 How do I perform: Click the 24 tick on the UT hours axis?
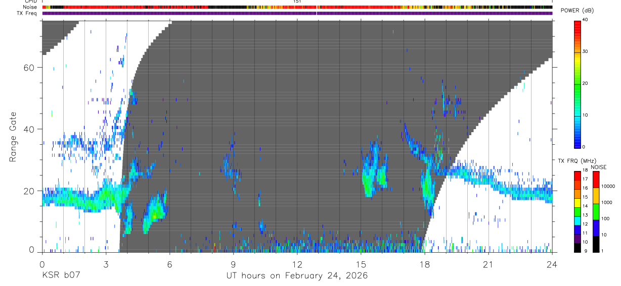(x=552, y=263)
